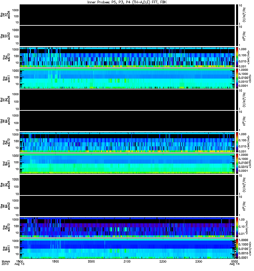The height and width of the screenshot is (271, 254).
Task: Click the '1.000' color scale value of tha fbk edc12
Action: 242,49
